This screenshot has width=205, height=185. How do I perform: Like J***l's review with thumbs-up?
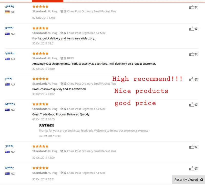[x=192, y=79]
